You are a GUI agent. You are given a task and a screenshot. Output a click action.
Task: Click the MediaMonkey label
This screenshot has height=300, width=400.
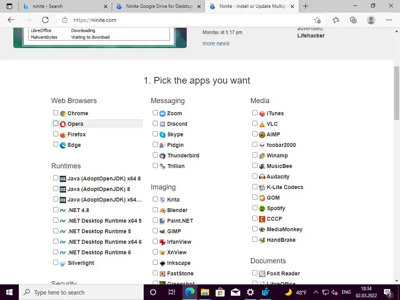pyautogui.click(x=284, y=229)
